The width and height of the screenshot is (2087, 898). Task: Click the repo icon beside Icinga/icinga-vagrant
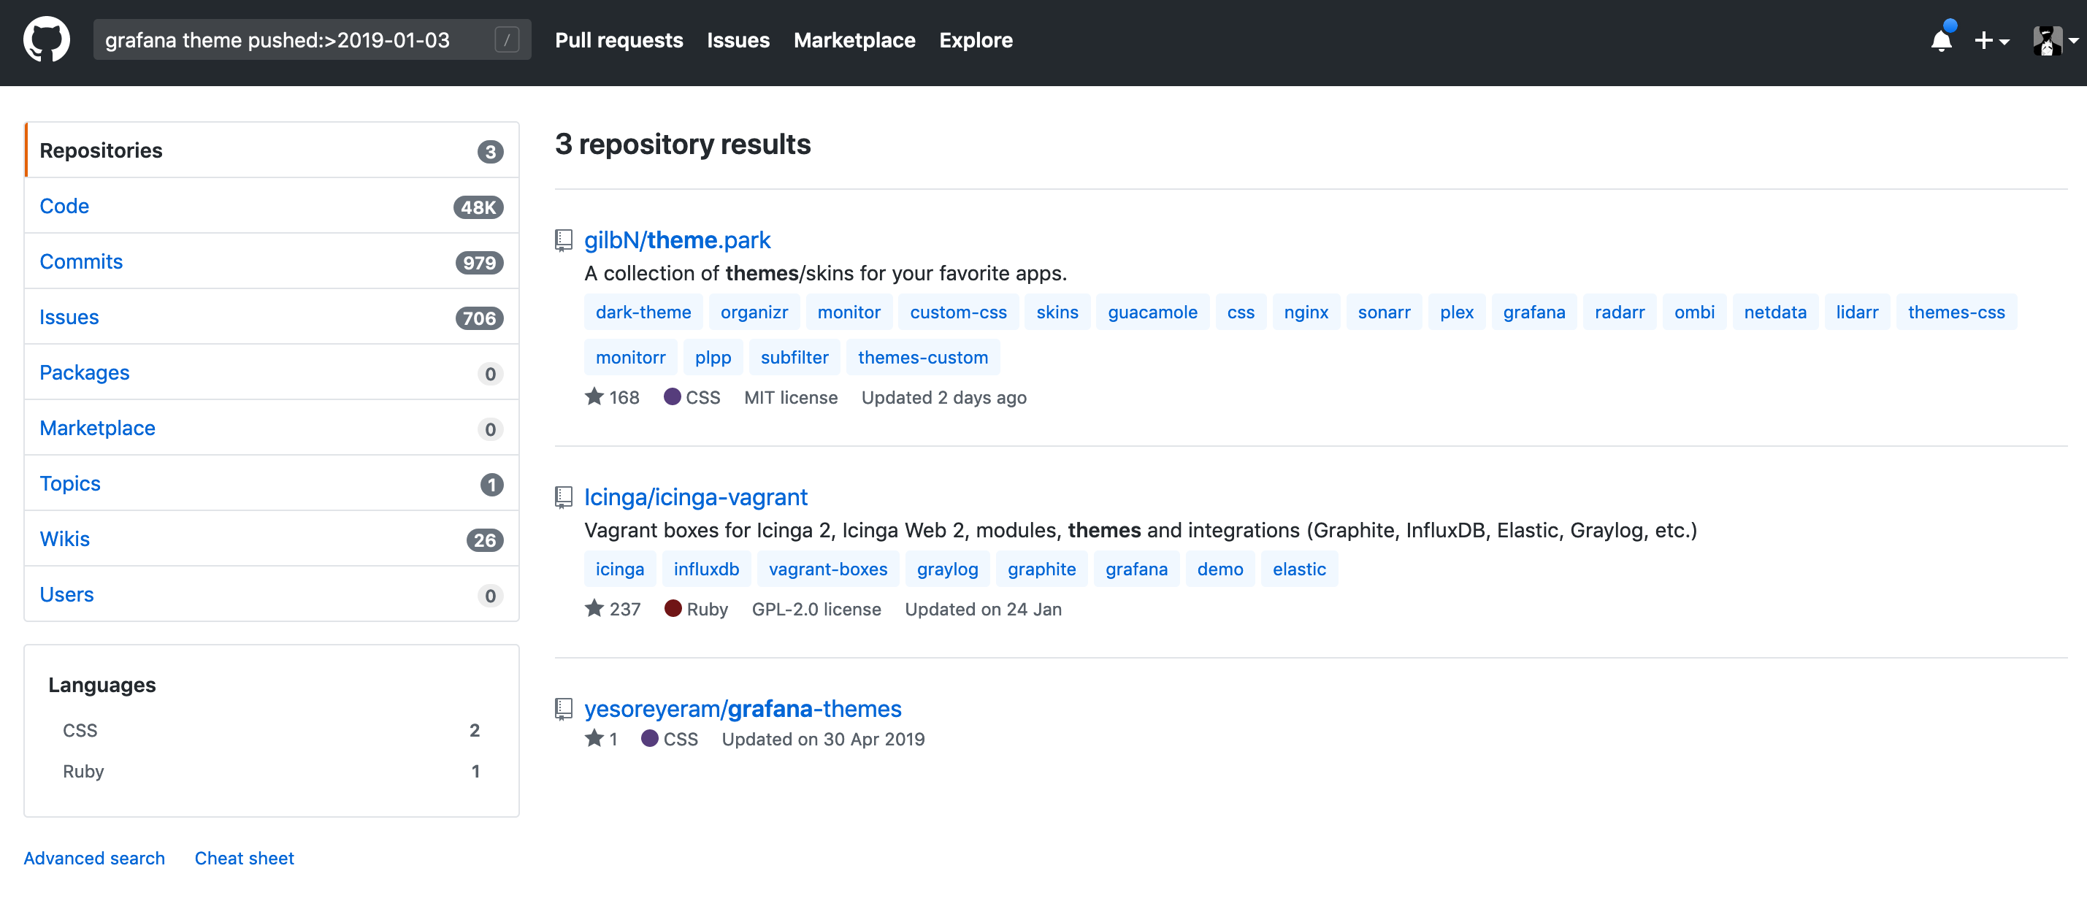pos(563,496)
